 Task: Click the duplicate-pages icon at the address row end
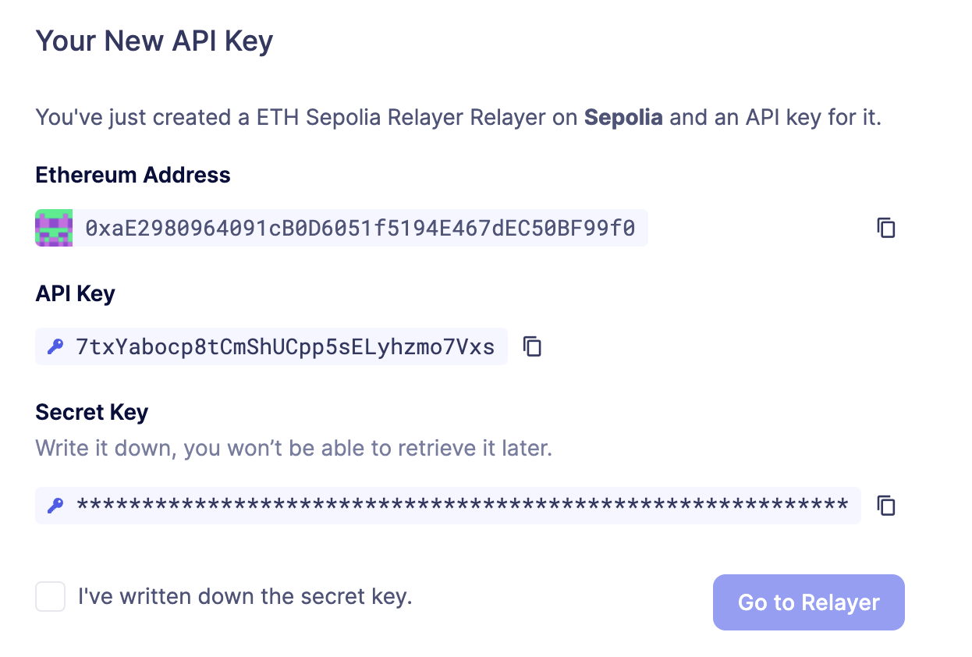pos(885,228)
